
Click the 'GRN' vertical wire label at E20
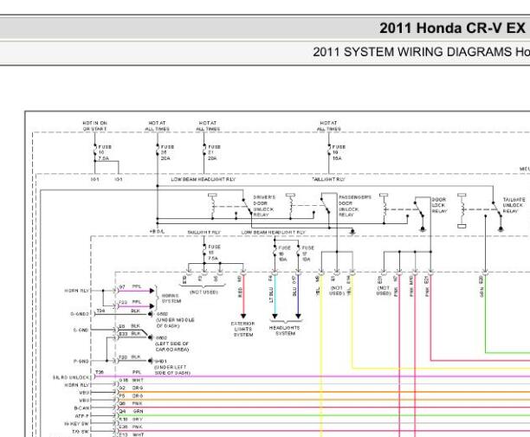click(482, 292)
